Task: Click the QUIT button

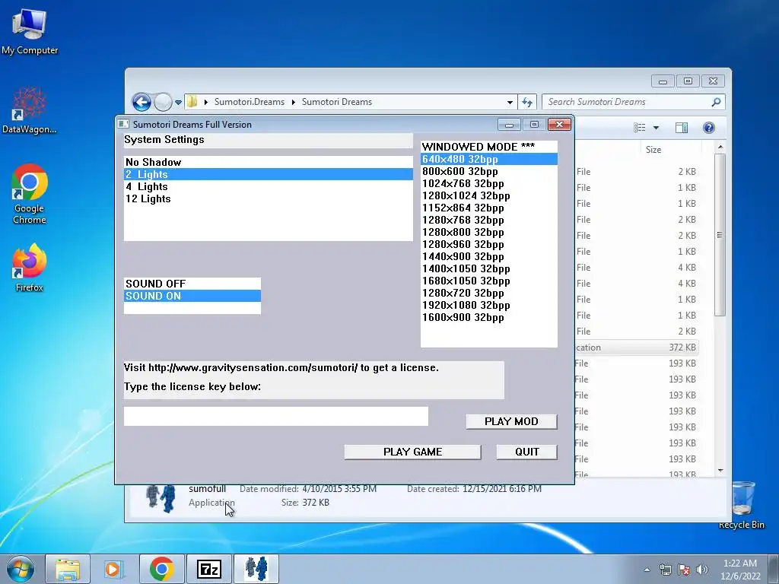Action: pyautogui.click(x=526, y=452)
